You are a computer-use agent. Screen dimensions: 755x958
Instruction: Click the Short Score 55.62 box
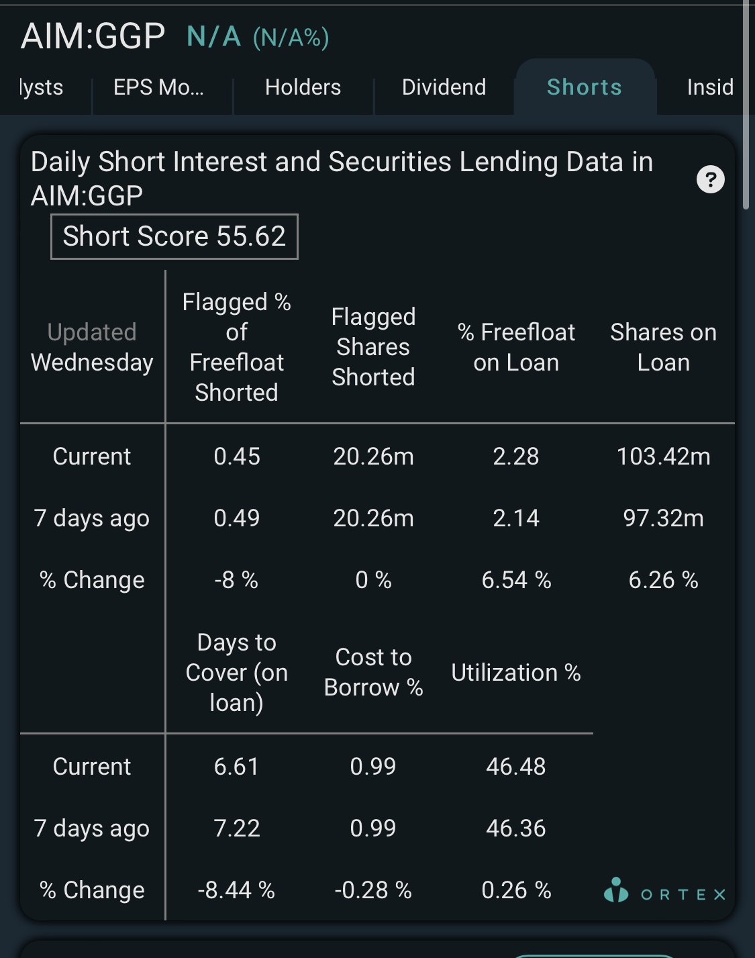[174, 236]
